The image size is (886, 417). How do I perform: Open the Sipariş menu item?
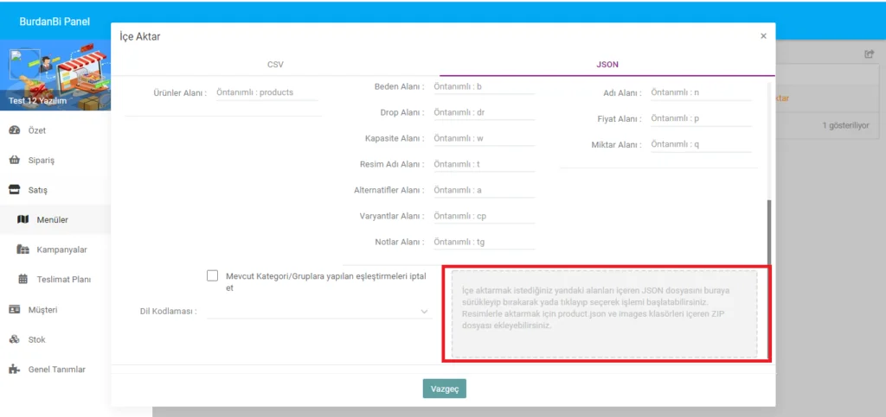point(55,160)
